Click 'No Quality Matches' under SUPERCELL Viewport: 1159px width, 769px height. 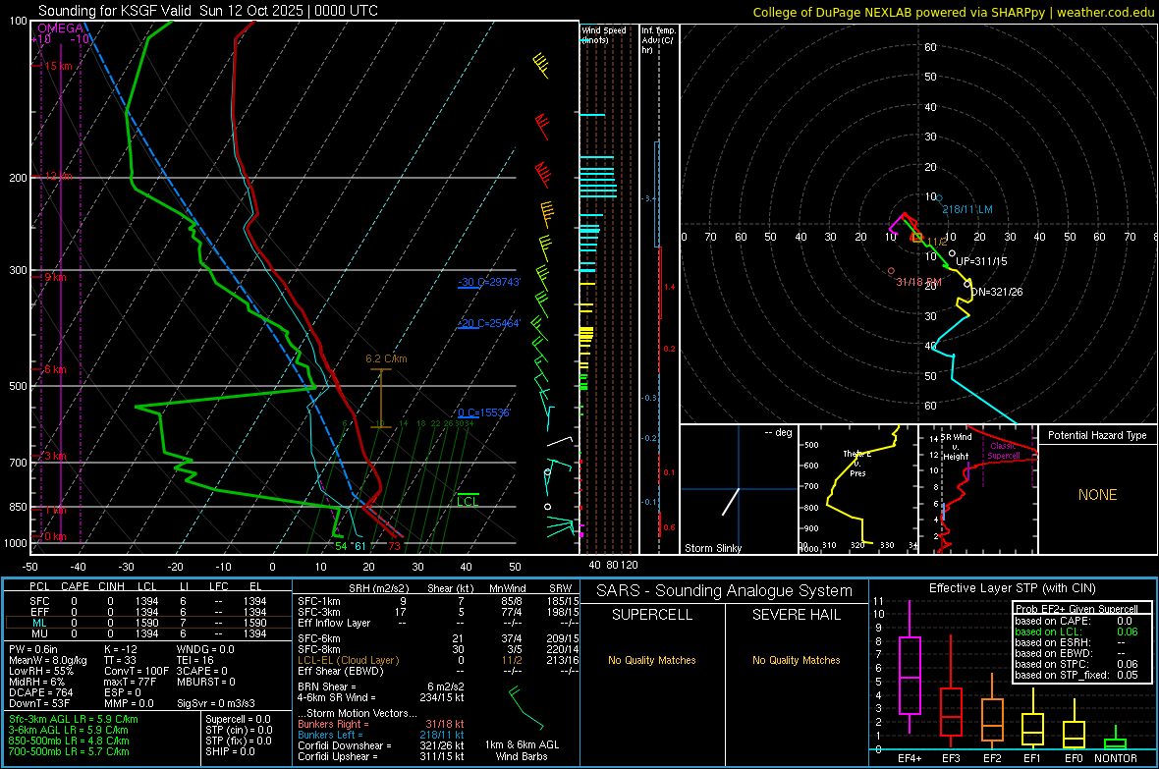click(652, 660)
